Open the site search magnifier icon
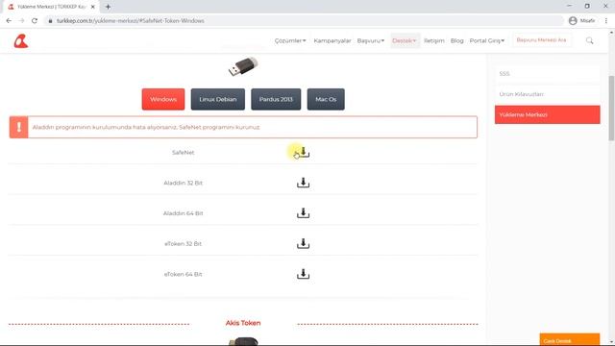This screenshot has width=615, height=346. (589, 40)
